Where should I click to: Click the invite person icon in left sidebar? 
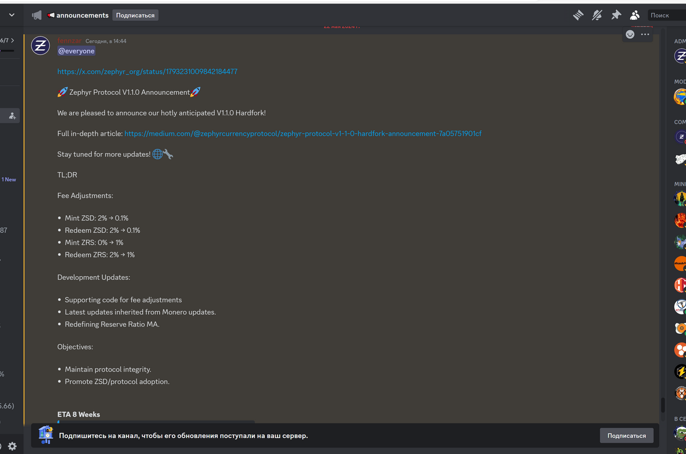[12, 116]
